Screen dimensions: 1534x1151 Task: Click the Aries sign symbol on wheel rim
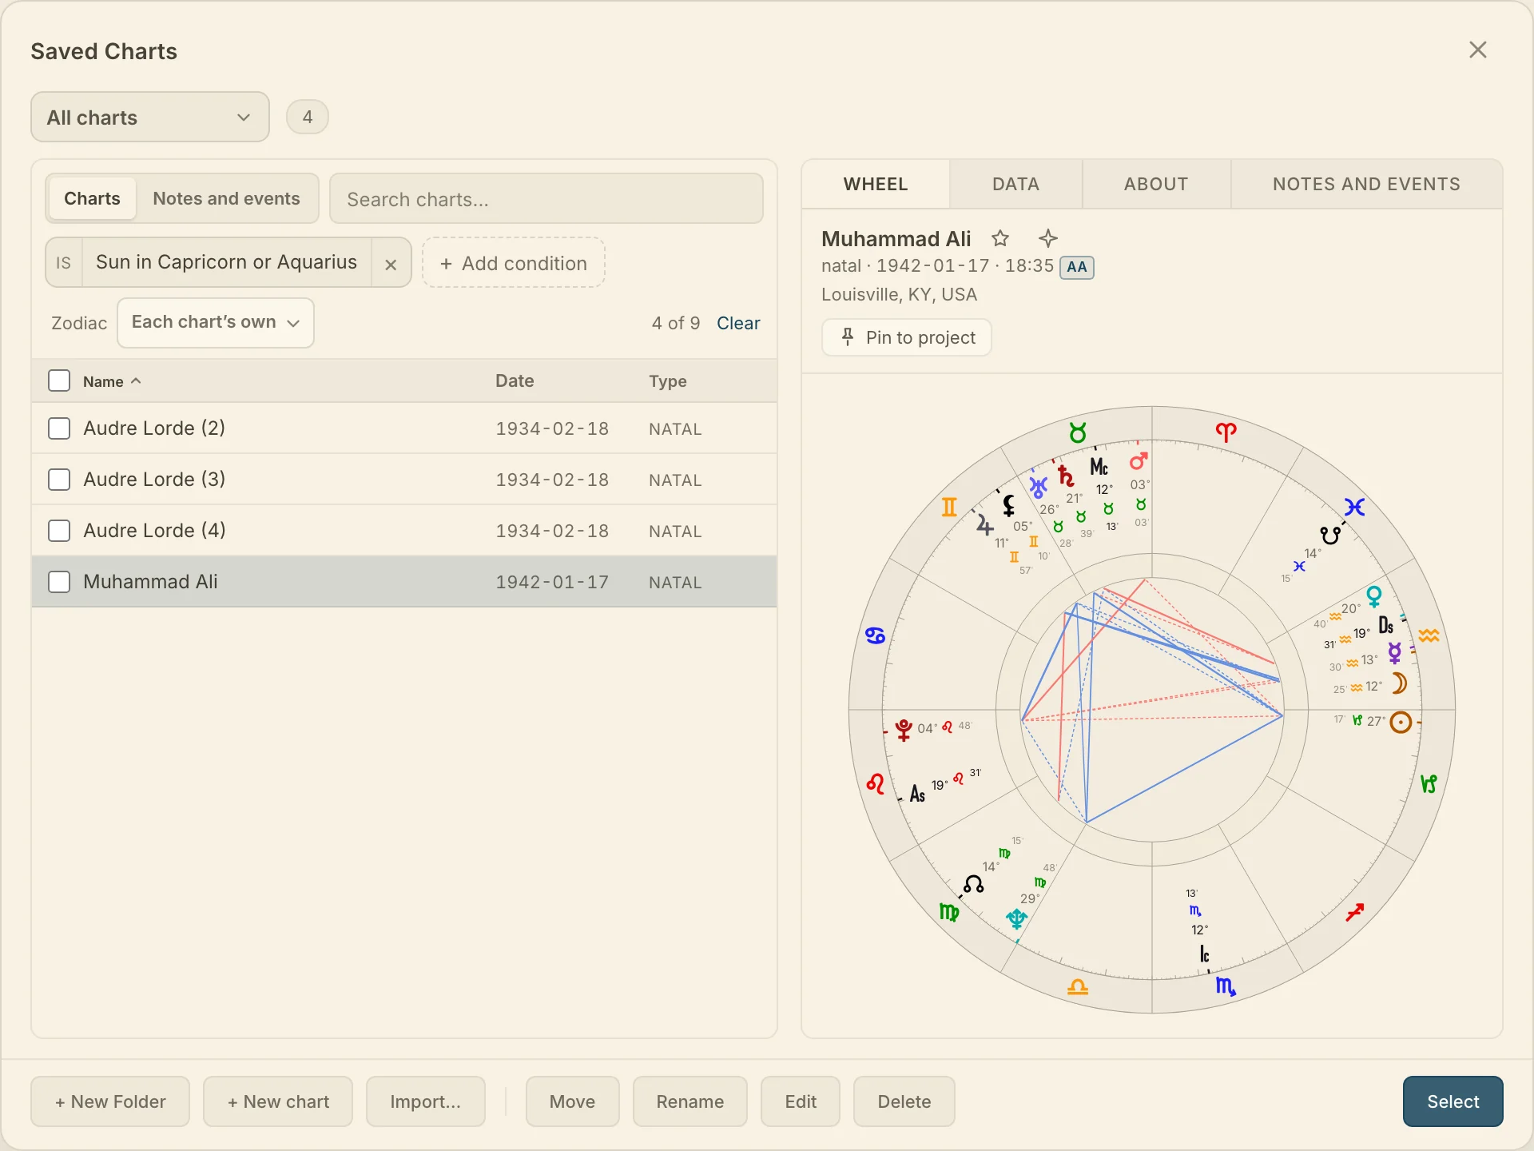pyautogui.click(x=1226, y=432)
